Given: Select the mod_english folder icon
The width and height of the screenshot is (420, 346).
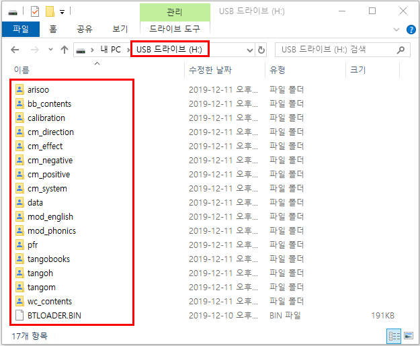Looking at the screenshot, I should click(19, 216).
